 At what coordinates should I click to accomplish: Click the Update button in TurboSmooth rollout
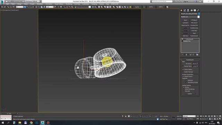[190, 94]
